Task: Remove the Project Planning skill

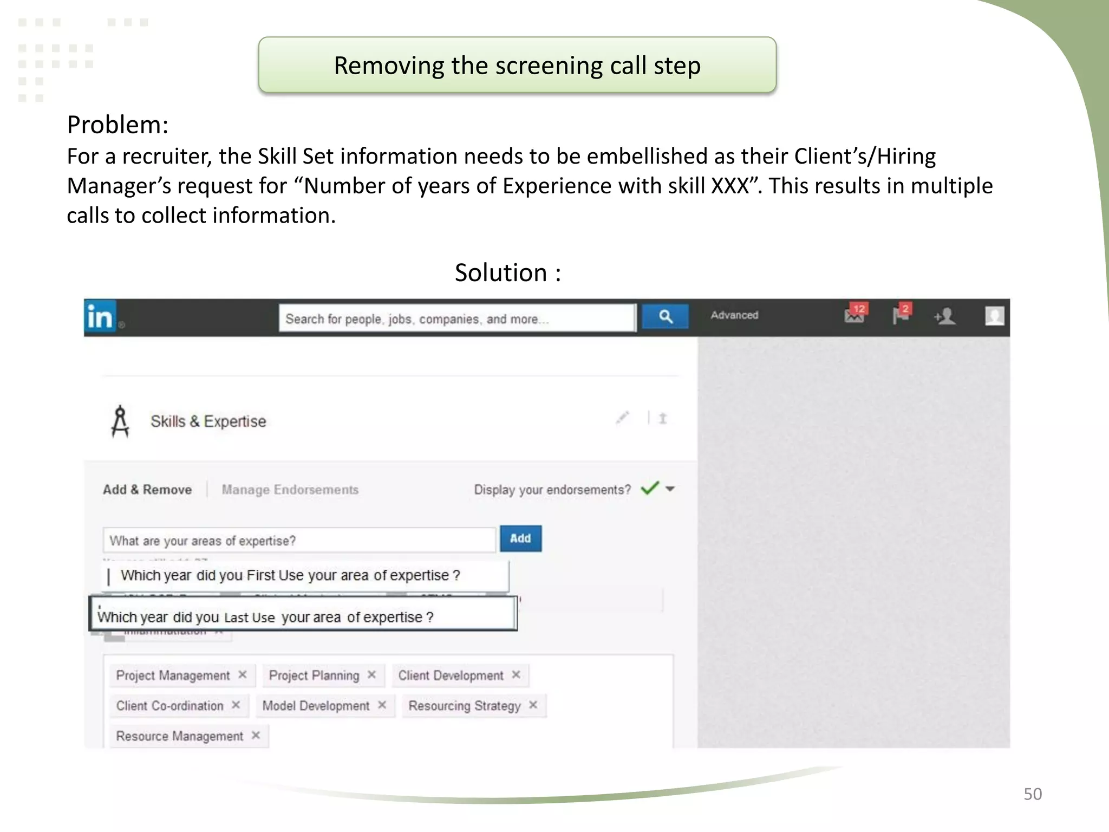Action: 371,674
